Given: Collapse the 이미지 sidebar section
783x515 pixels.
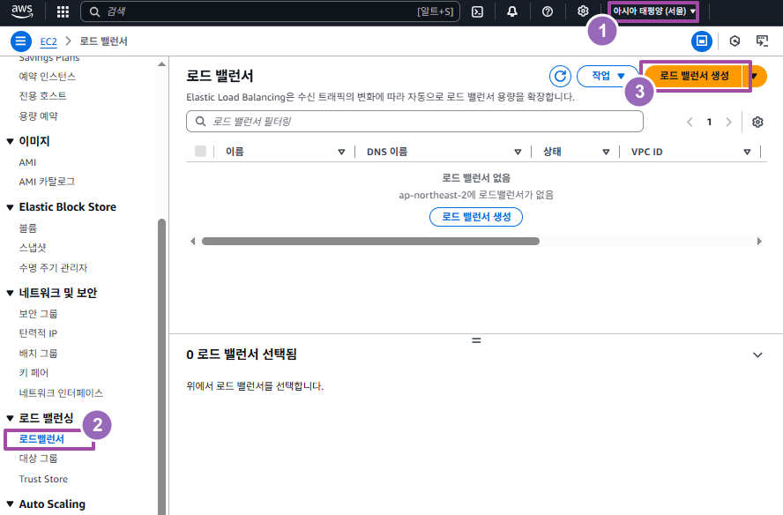Looking at the screenshot, I should 10,141.
